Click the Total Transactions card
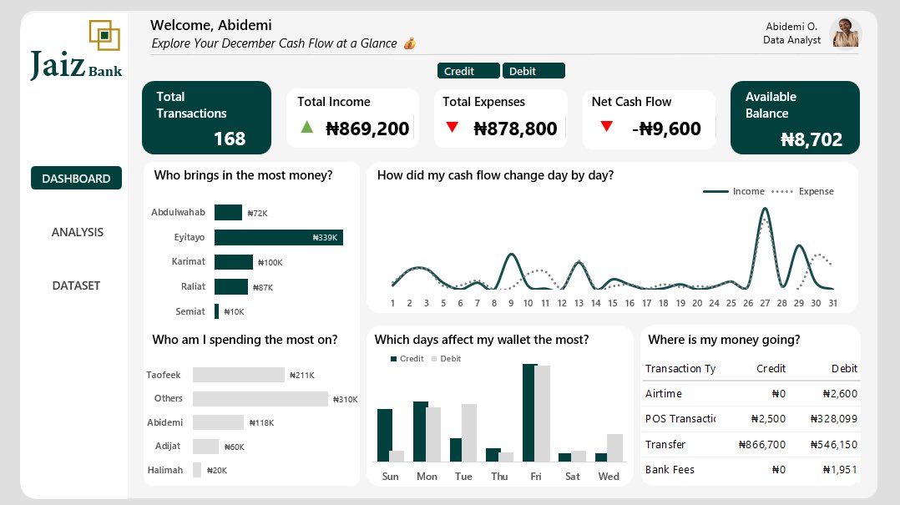Viewport: 900px width, 505px height. coord(207,118)
